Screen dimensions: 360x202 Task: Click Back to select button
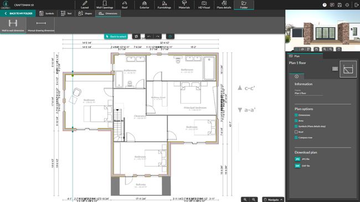point(116,36)
